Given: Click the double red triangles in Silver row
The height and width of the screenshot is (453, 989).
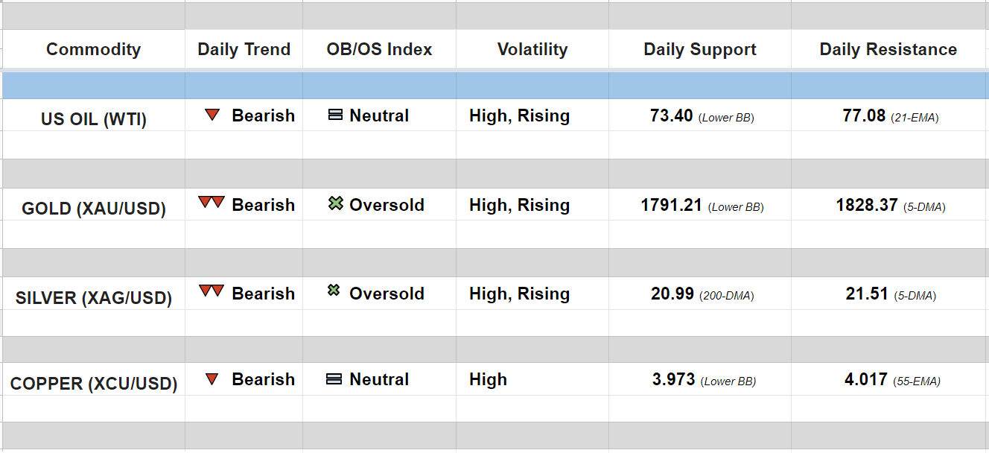Looking at the screenshot, I should [212, 291].
